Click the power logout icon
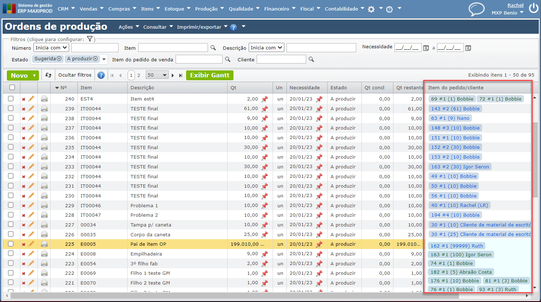 [533, 8]
